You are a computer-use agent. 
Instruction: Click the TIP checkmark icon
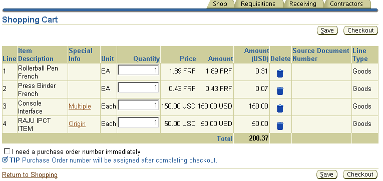[x=5, y=160]
